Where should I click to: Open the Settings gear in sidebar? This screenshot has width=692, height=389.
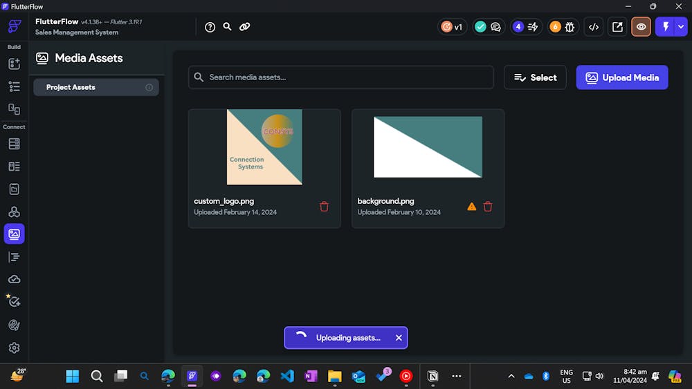(x=14, y=348)
